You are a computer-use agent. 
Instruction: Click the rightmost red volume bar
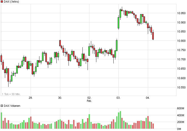(153, 126)
